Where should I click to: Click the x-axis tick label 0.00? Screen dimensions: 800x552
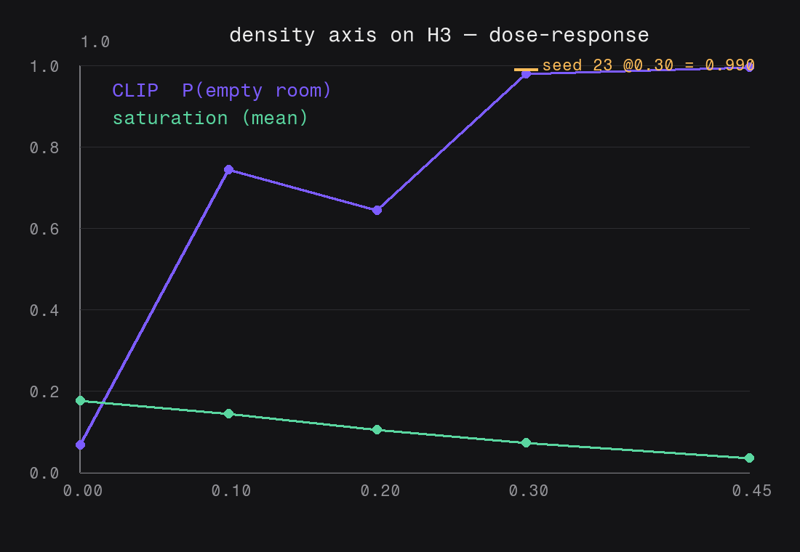(83, 491)
